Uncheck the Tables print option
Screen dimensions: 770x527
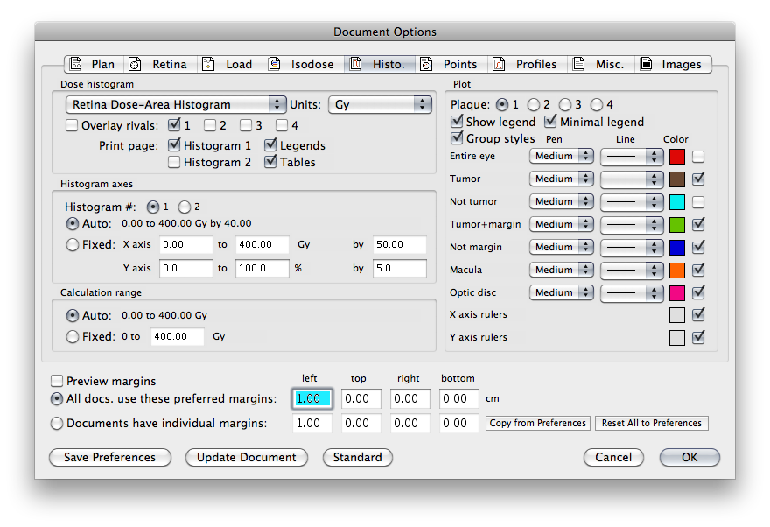[270, 162]
